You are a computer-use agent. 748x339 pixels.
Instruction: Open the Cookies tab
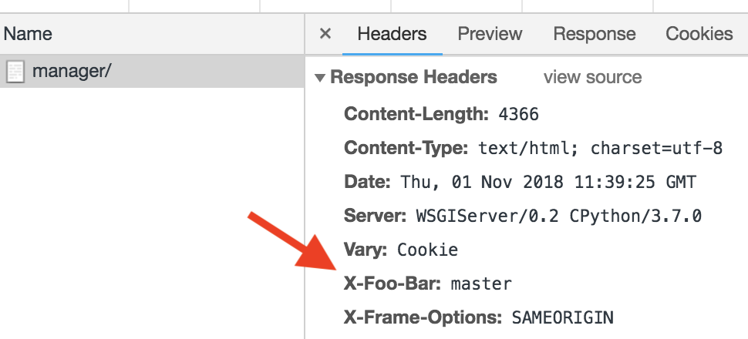coord(699,34)
